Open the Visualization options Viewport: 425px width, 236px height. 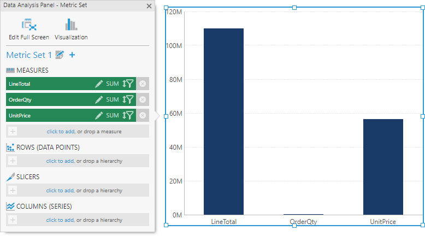tap(71, 29)
